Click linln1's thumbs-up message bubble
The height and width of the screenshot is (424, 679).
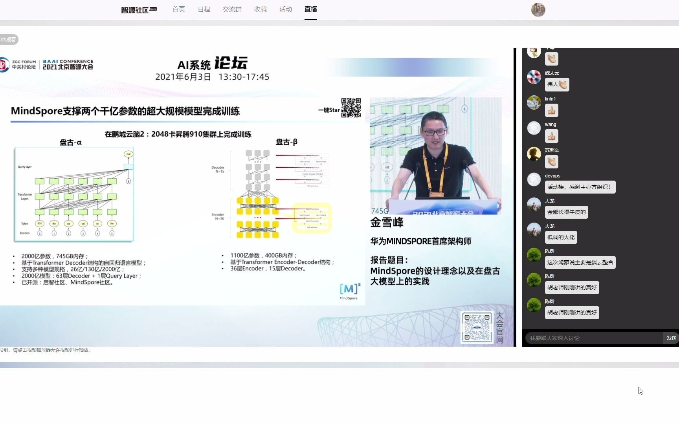coord(552,110)
